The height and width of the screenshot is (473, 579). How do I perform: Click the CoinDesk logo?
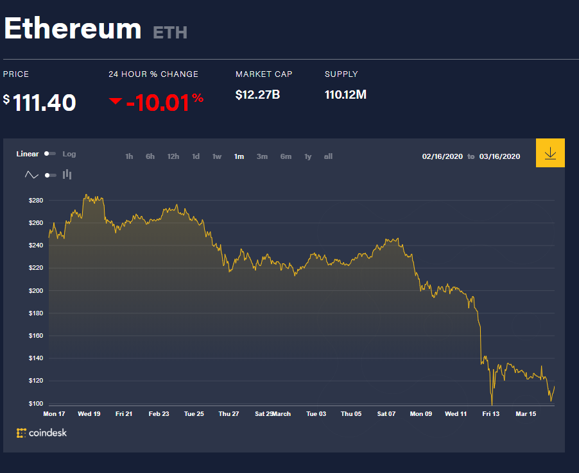[42, 433]
